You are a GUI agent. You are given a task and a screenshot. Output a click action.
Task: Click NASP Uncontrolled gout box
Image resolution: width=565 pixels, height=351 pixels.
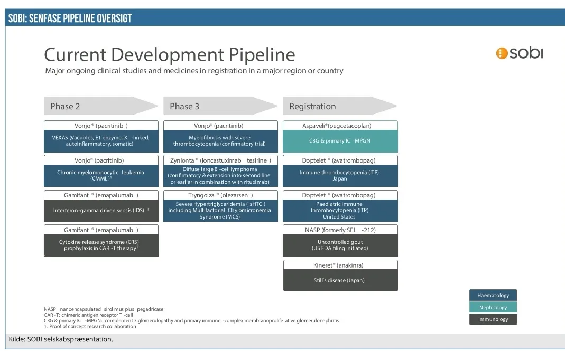point(340,245)
